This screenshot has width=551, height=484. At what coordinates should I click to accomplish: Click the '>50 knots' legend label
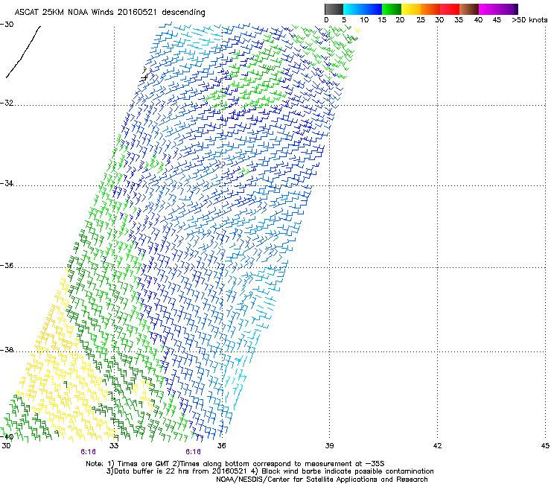[529, 20]
